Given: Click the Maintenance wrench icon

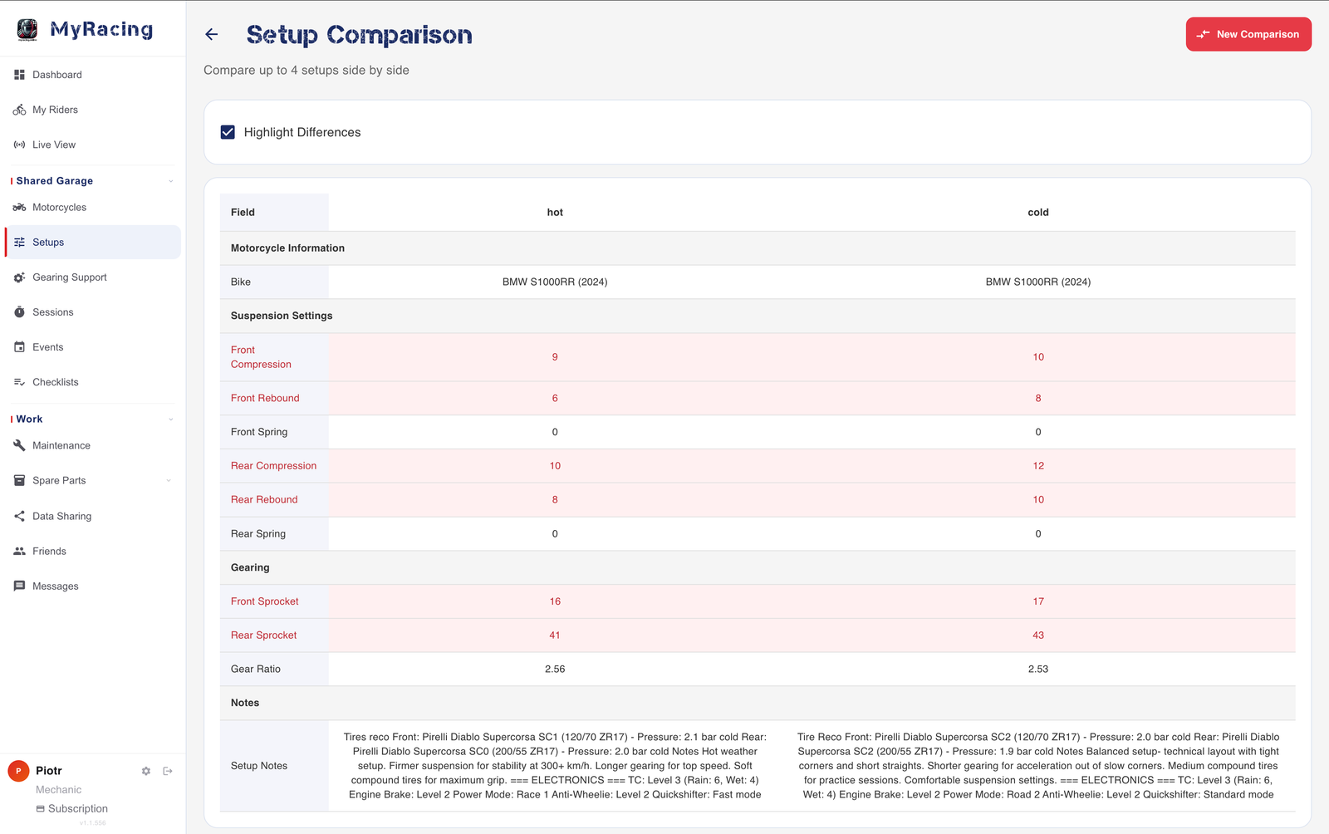Looking at the screenshot, I should [19, 445].
